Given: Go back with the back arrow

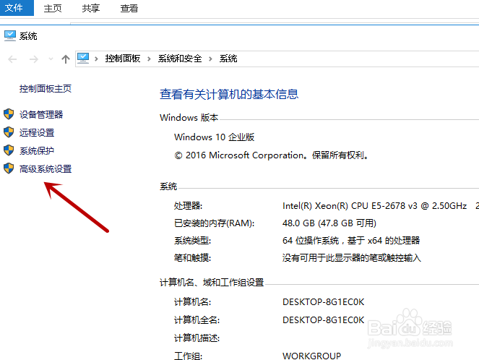Looking at the screenshot, I should (x=12, y=59).
